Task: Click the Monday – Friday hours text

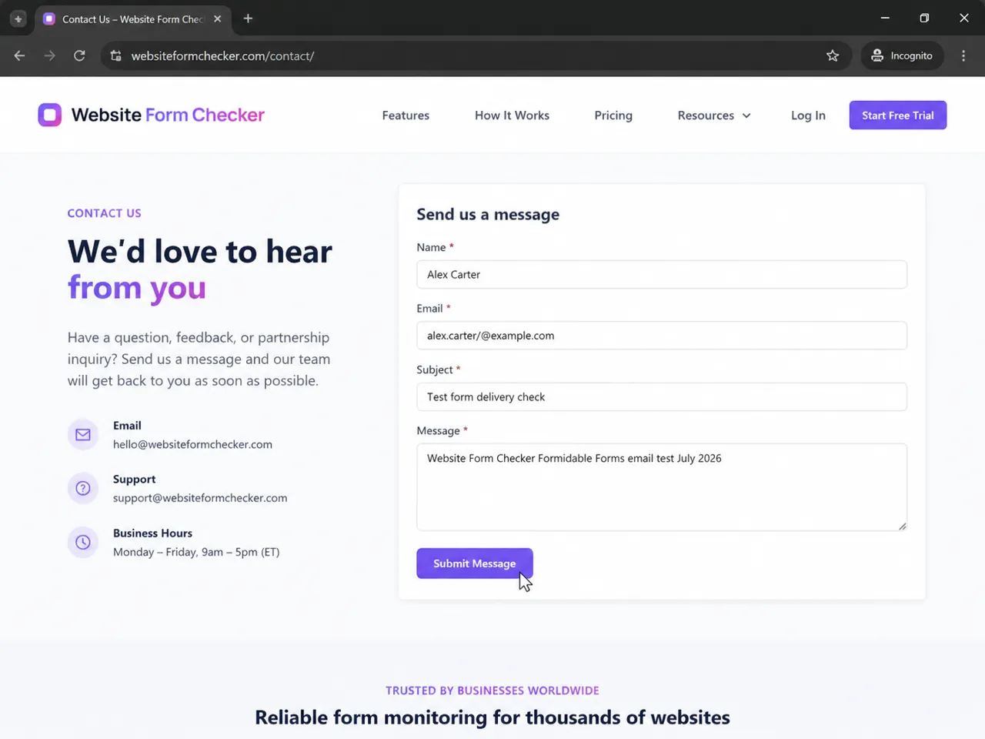Action: (x=196, y=552)
